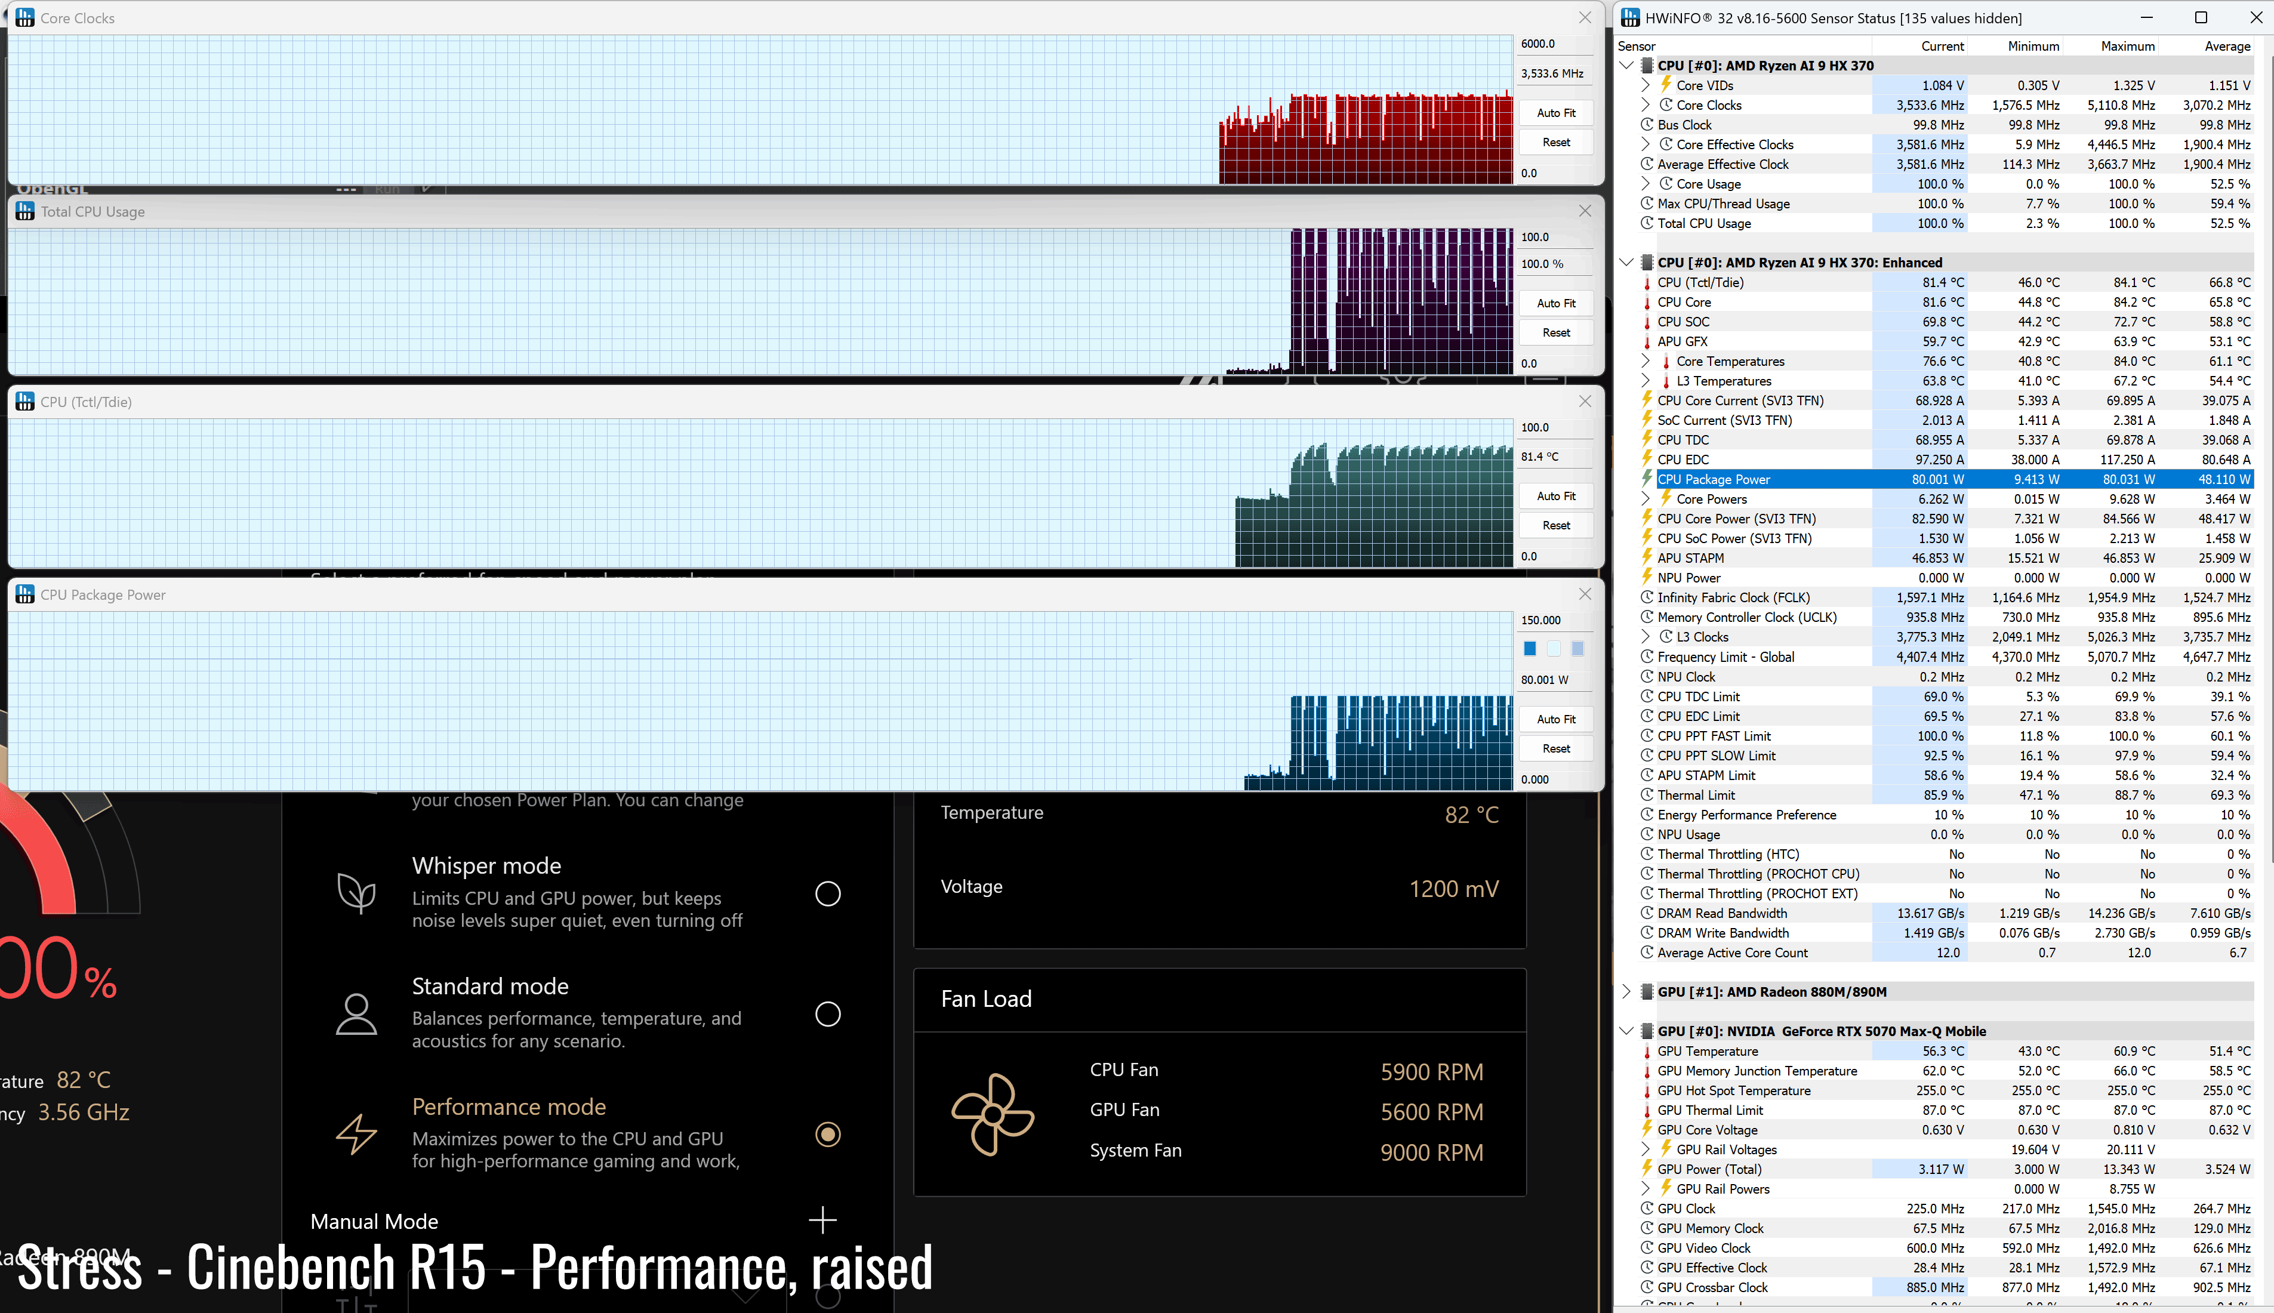Image resolution: width=2274 pixels, height=1313 pixels.
Task: Click the Average column header
Action: point(2207,46)
